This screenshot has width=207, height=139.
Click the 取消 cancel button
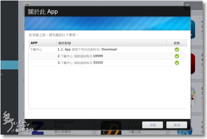(x=177, y=125)
